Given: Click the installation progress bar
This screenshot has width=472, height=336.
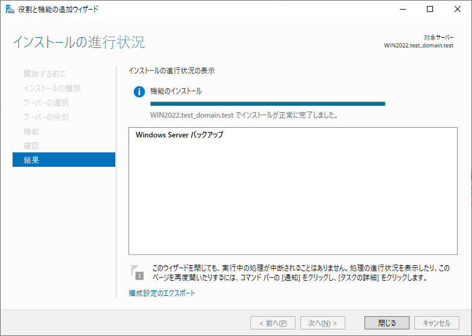Looking at the screenshot, I should coord(268,104).
